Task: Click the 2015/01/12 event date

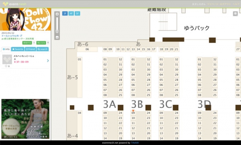Action: [x=8, y=33]
